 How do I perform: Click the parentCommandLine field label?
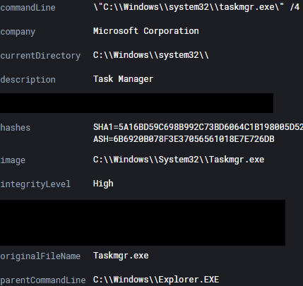(43, 280)
